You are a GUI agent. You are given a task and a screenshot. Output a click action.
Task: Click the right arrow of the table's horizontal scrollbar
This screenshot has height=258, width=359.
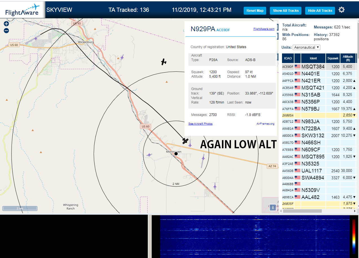point(354,211)
